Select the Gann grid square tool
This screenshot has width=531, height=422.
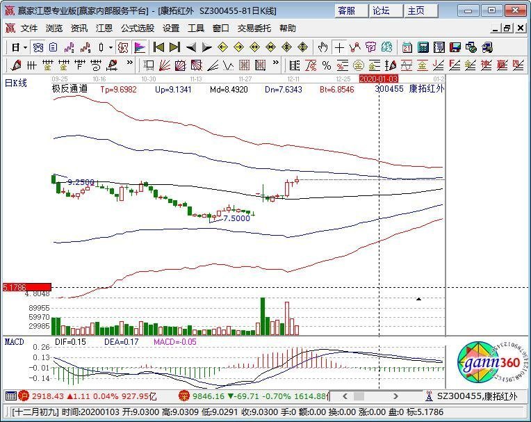[244, 65]
